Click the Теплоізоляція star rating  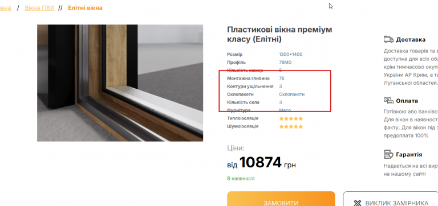[x=291, y=118]
